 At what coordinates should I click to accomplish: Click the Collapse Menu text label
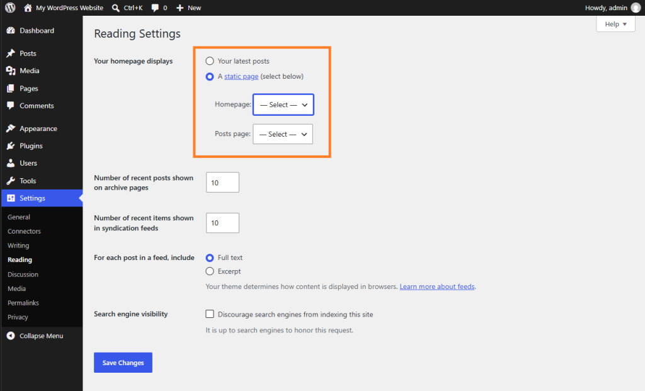(42, 336)
